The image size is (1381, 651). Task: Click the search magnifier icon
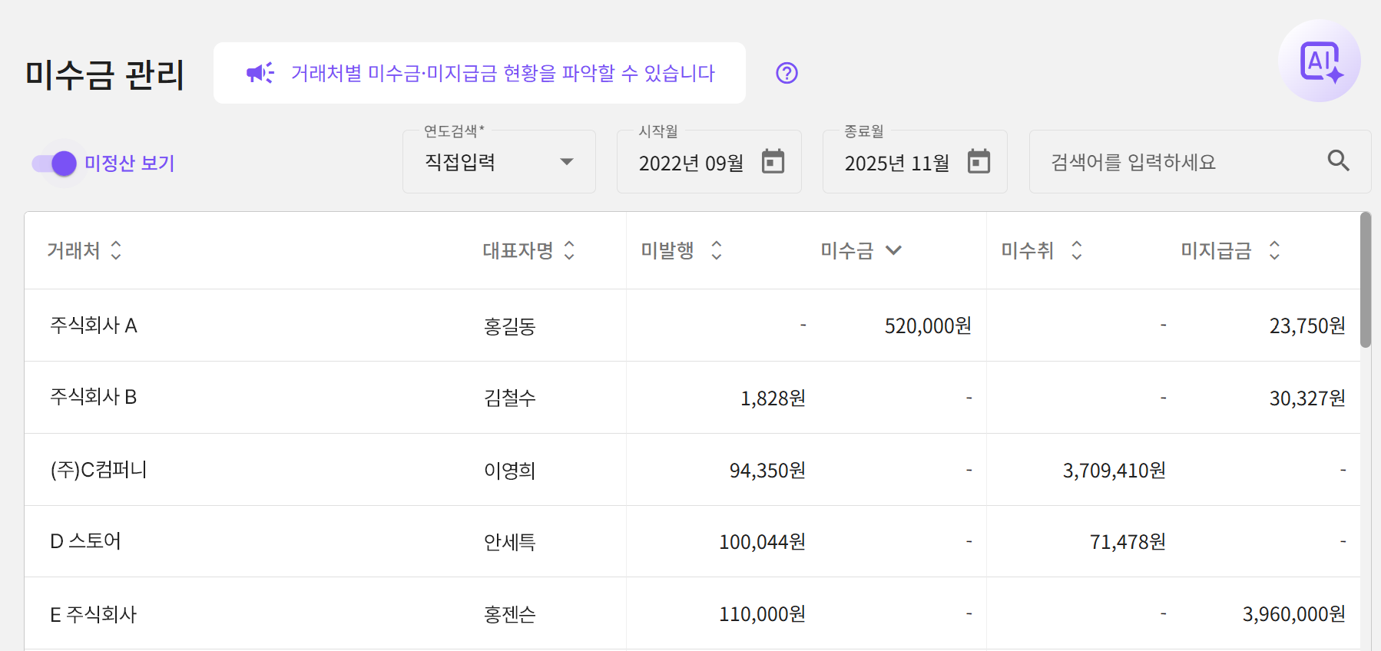[1338, 160]
